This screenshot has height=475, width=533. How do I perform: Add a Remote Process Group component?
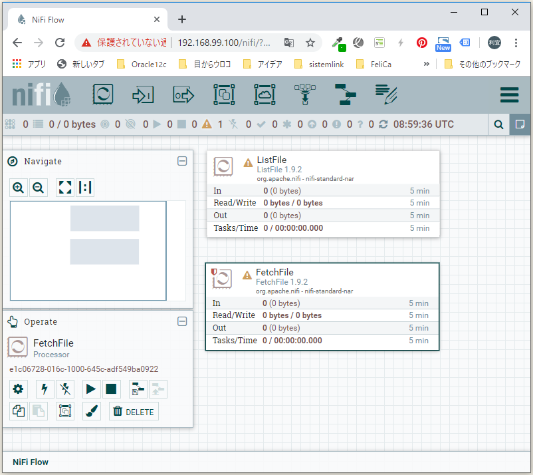[x=265, y=94]
